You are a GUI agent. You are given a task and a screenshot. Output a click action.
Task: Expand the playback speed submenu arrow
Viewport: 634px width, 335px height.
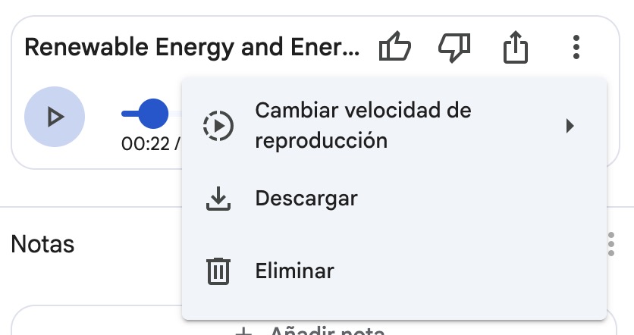(x=570, y=126)
